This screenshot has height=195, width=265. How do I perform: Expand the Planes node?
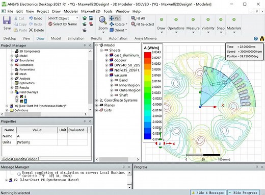pos(96,105)
